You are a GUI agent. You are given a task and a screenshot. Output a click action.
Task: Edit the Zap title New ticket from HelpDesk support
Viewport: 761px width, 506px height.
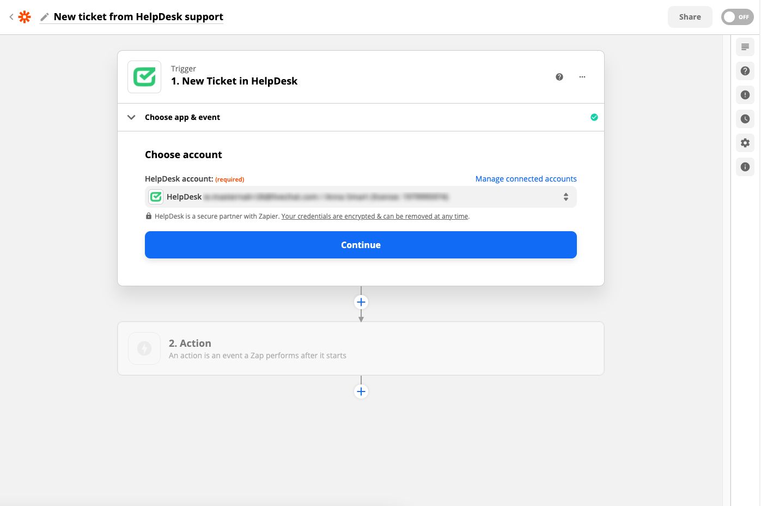click(x=138, y=17)
